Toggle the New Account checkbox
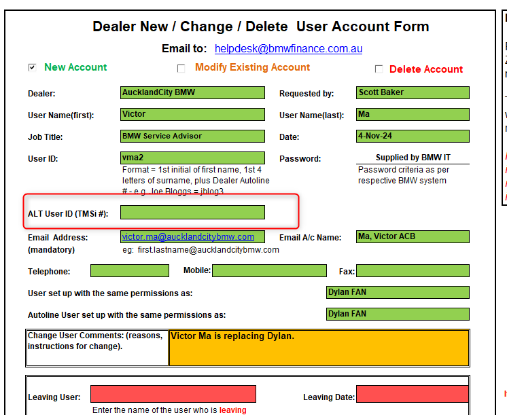 32,67
